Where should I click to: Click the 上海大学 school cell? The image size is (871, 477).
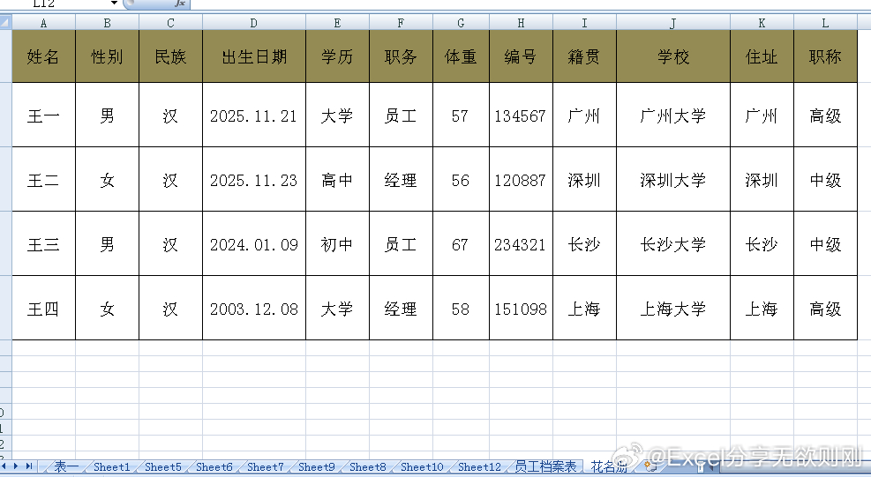pyautogui.click(x=673, y=309)
